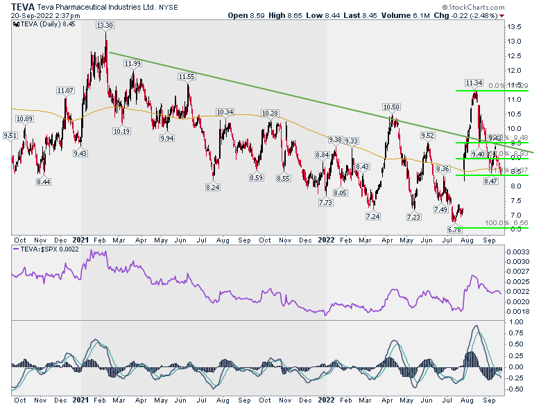Click the Open 8.59 quote value
Image resolution: width=541 pixels, height=406 pixels.
click(x=246, y=15)
